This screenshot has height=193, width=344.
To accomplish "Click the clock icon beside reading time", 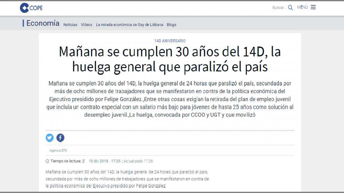I will [x=47, y=161].
